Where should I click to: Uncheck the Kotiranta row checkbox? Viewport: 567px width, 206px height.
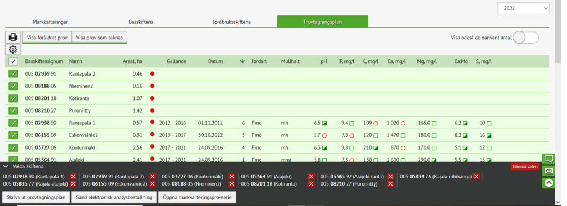(x=13, y=98)
